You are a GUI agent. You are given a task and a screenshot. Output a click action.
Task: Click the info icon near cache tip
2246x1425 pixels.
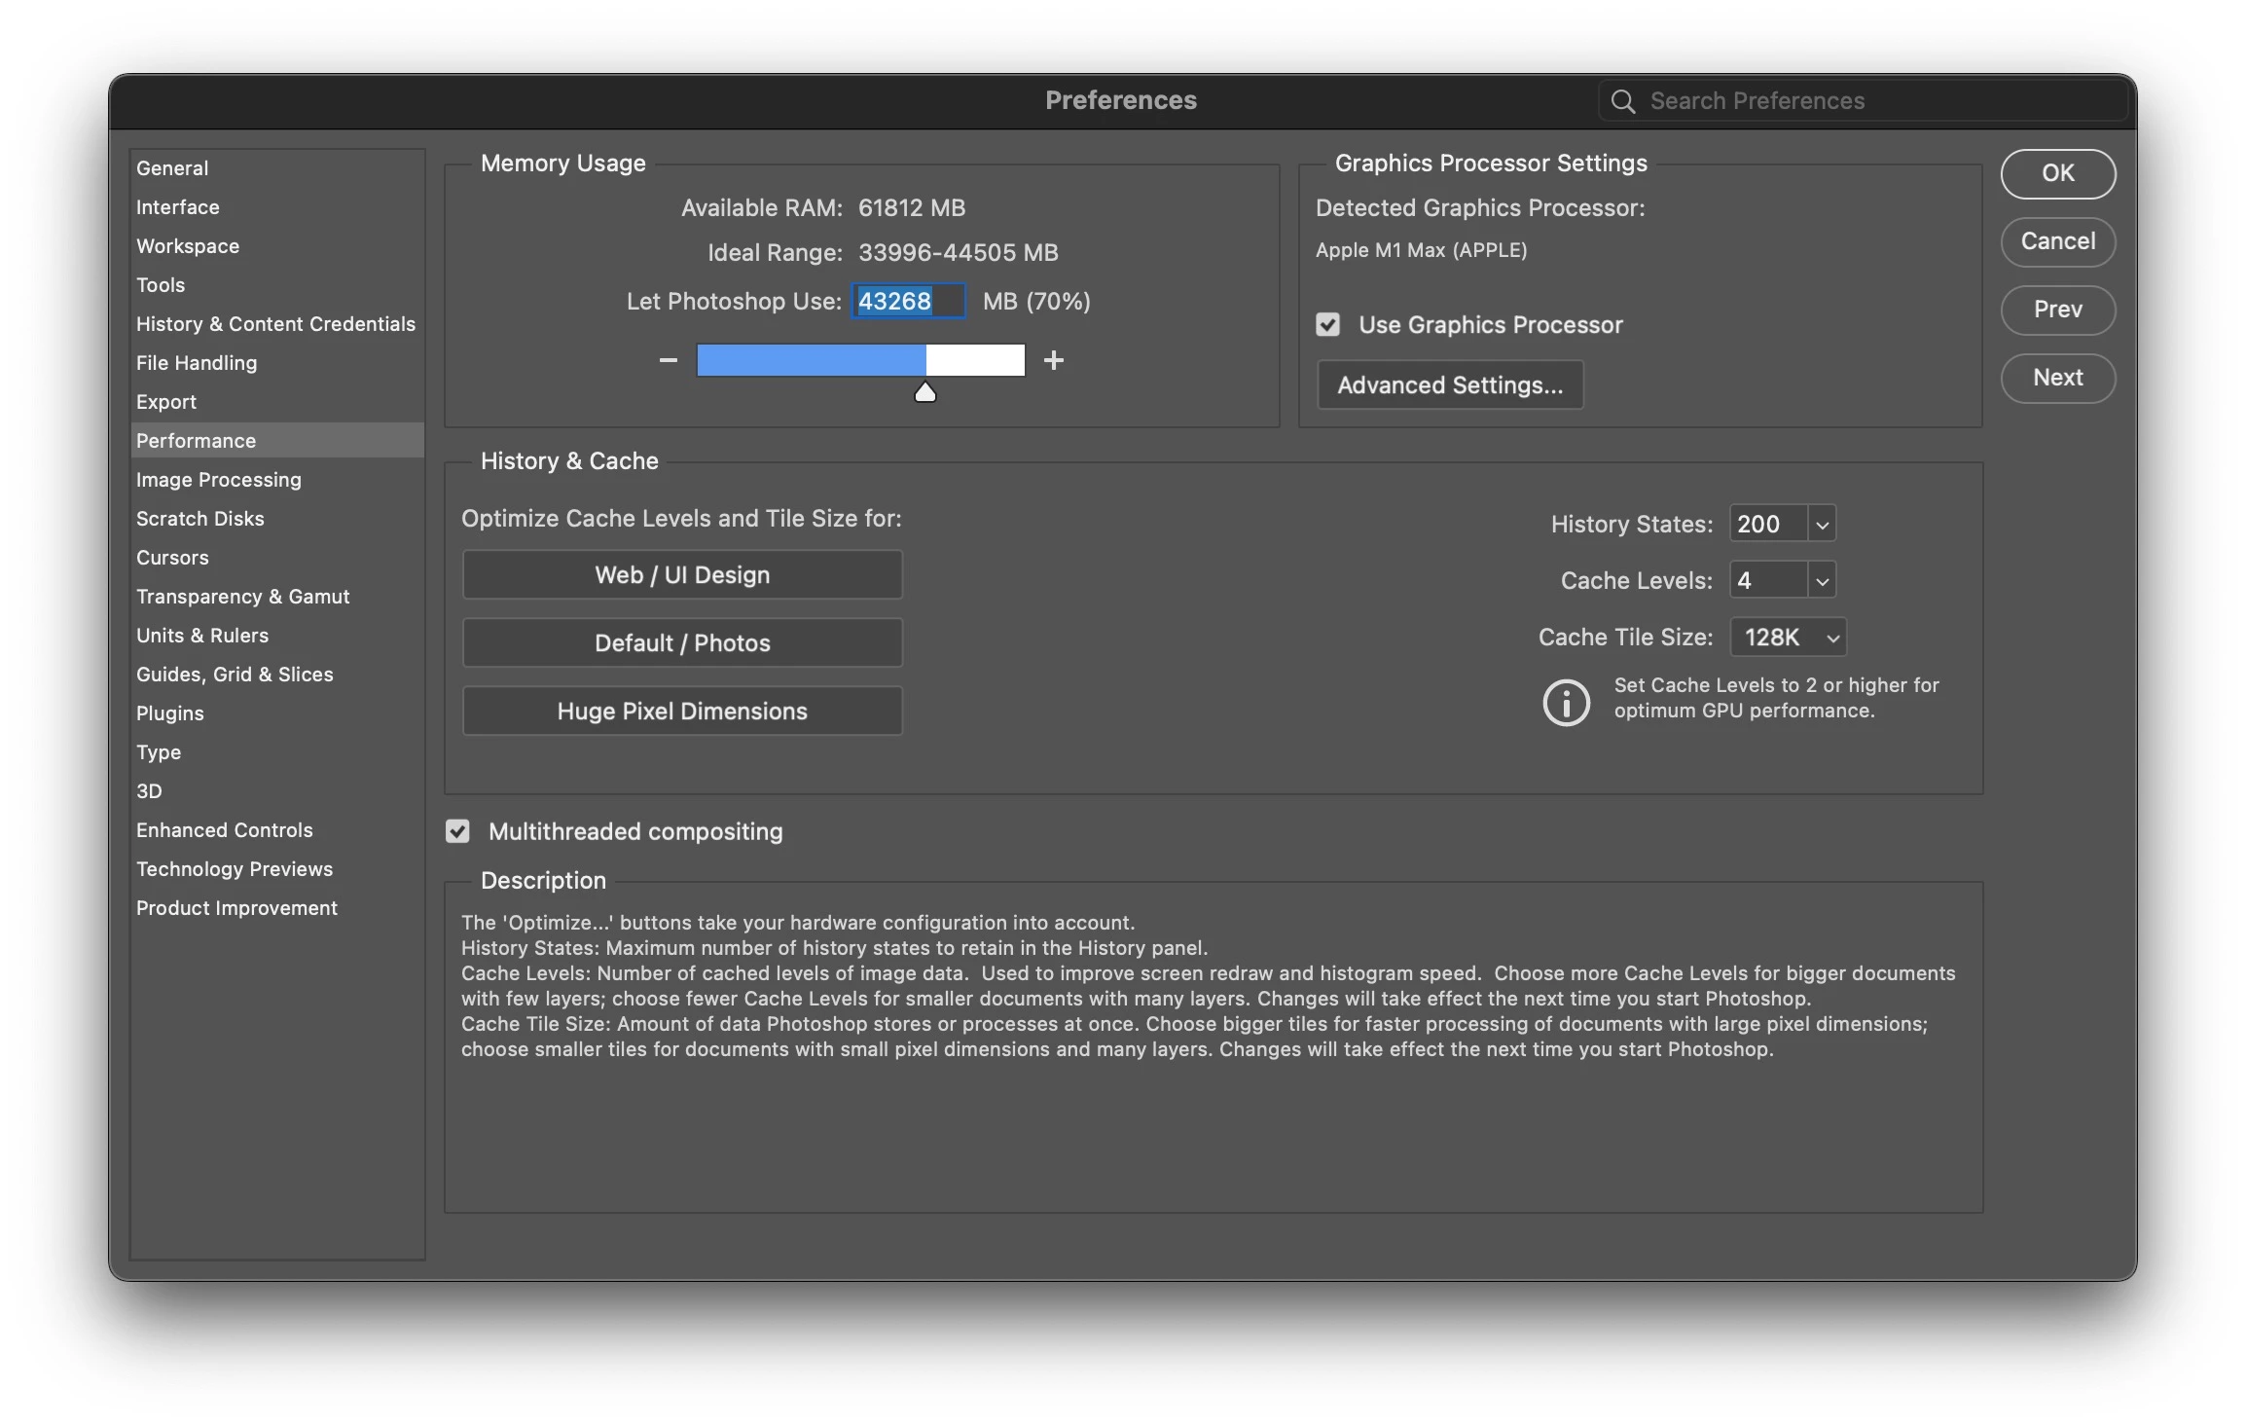click(1566, 702)
